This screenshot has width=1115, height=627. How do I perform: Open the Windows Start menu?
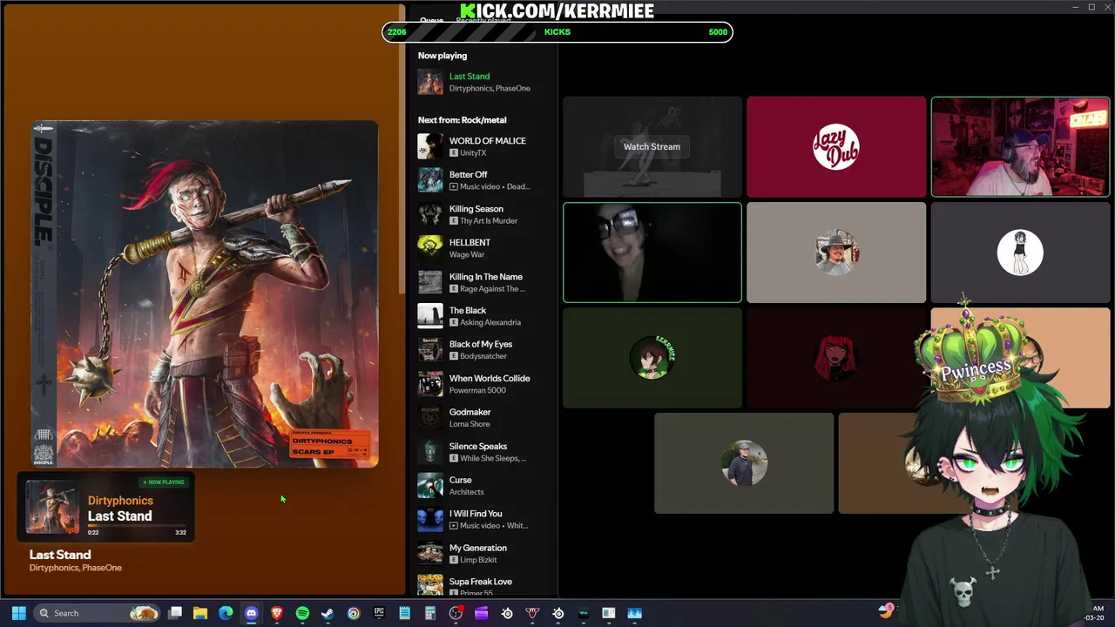coord(18,613)
